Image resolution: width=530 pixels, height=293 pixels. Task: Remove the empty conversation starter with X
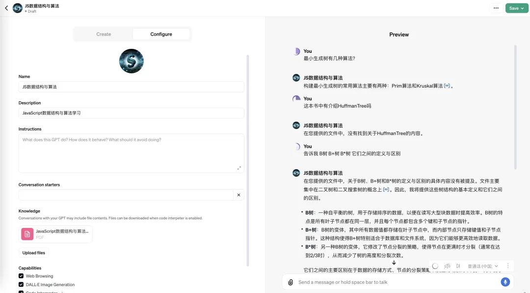click(238, 195)
